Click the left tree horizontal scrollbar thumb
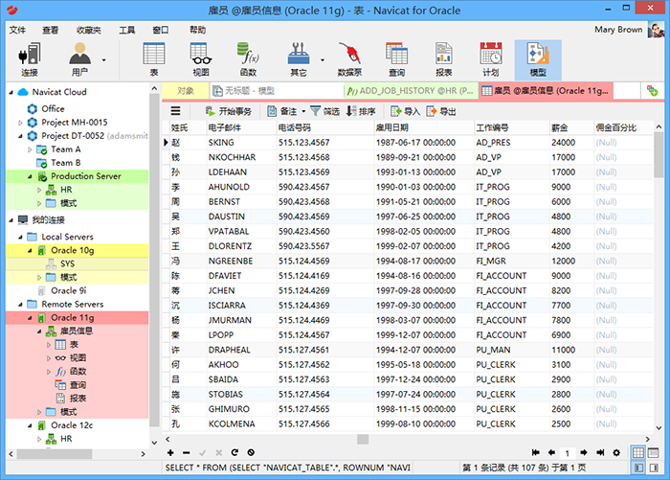 tap(55, 454)
